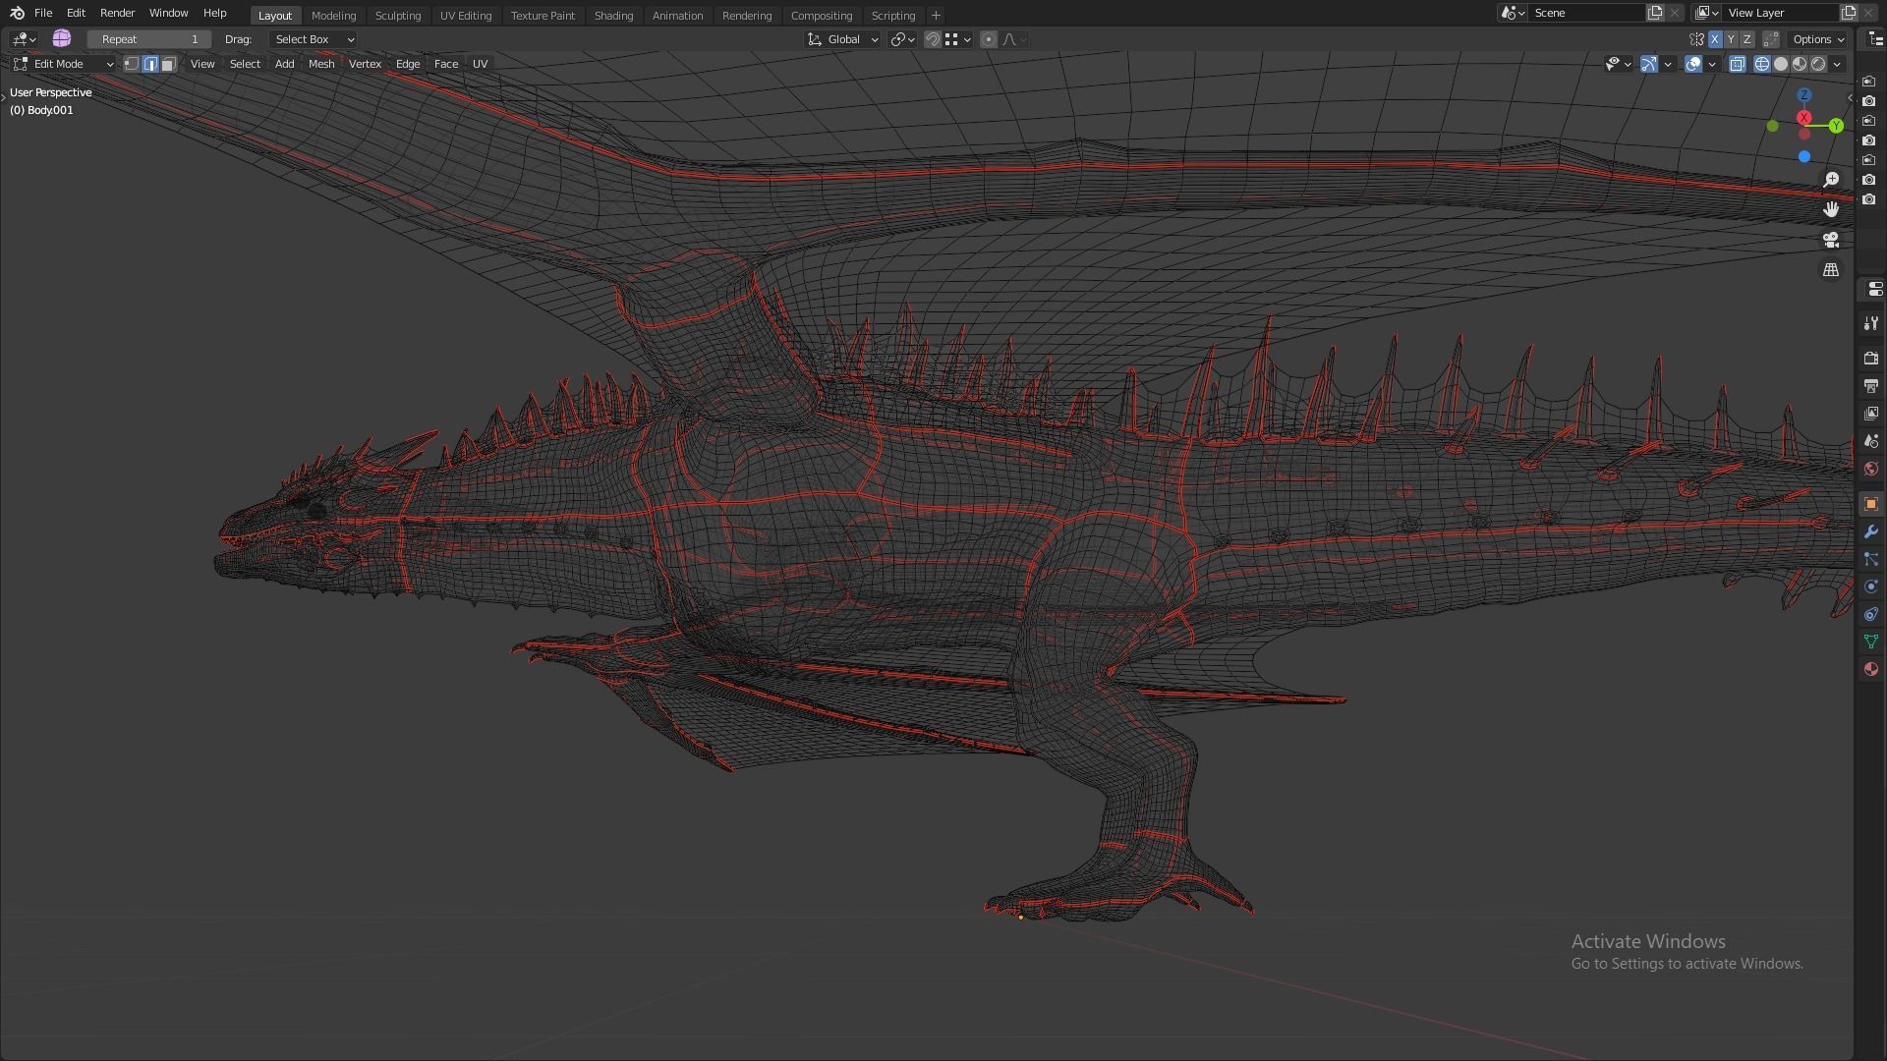The height and width of the screenshot is (1061, 1887).
Task: Open the shading options dropdown arrow
Action: [x=1837, y=64]
